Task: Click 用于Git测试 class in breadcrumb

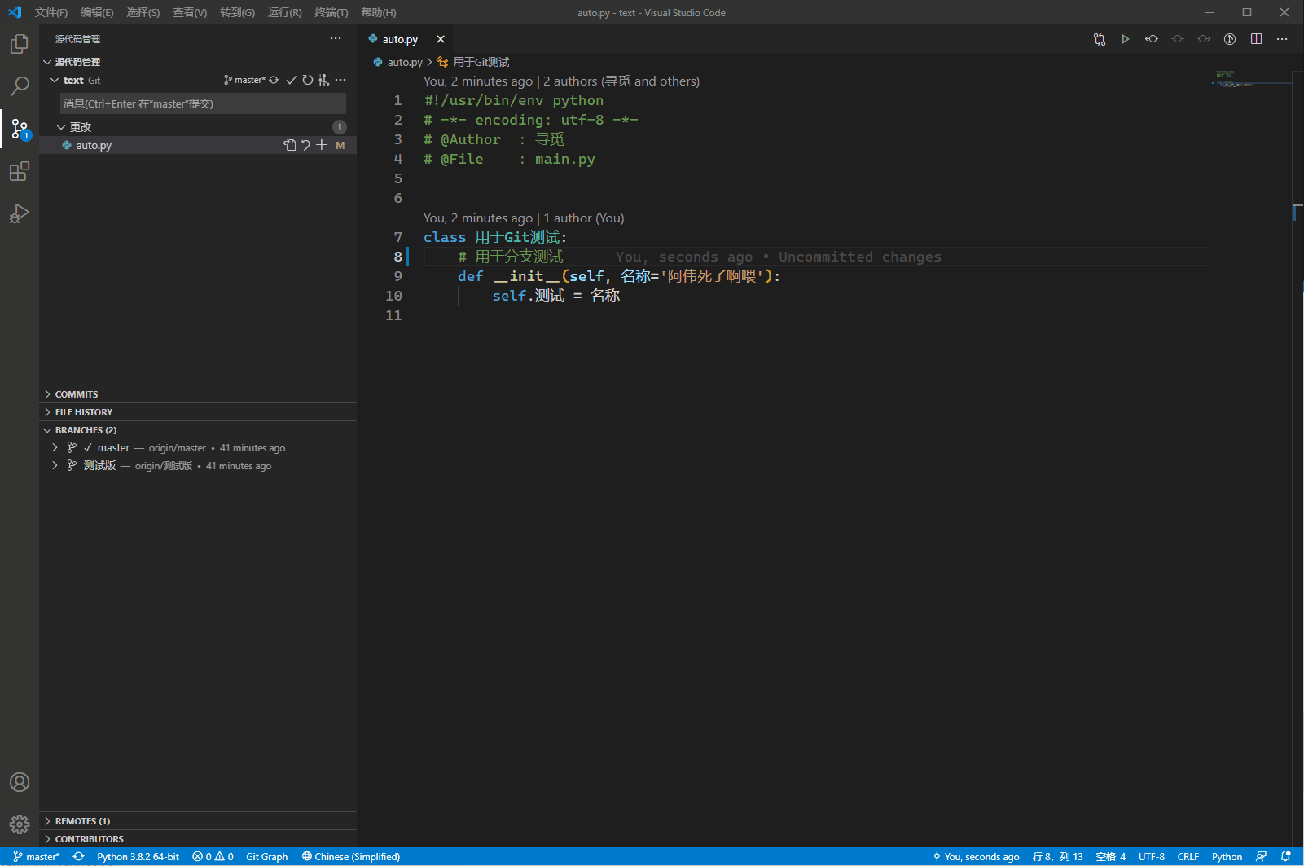Action: (x=481, y=62)
